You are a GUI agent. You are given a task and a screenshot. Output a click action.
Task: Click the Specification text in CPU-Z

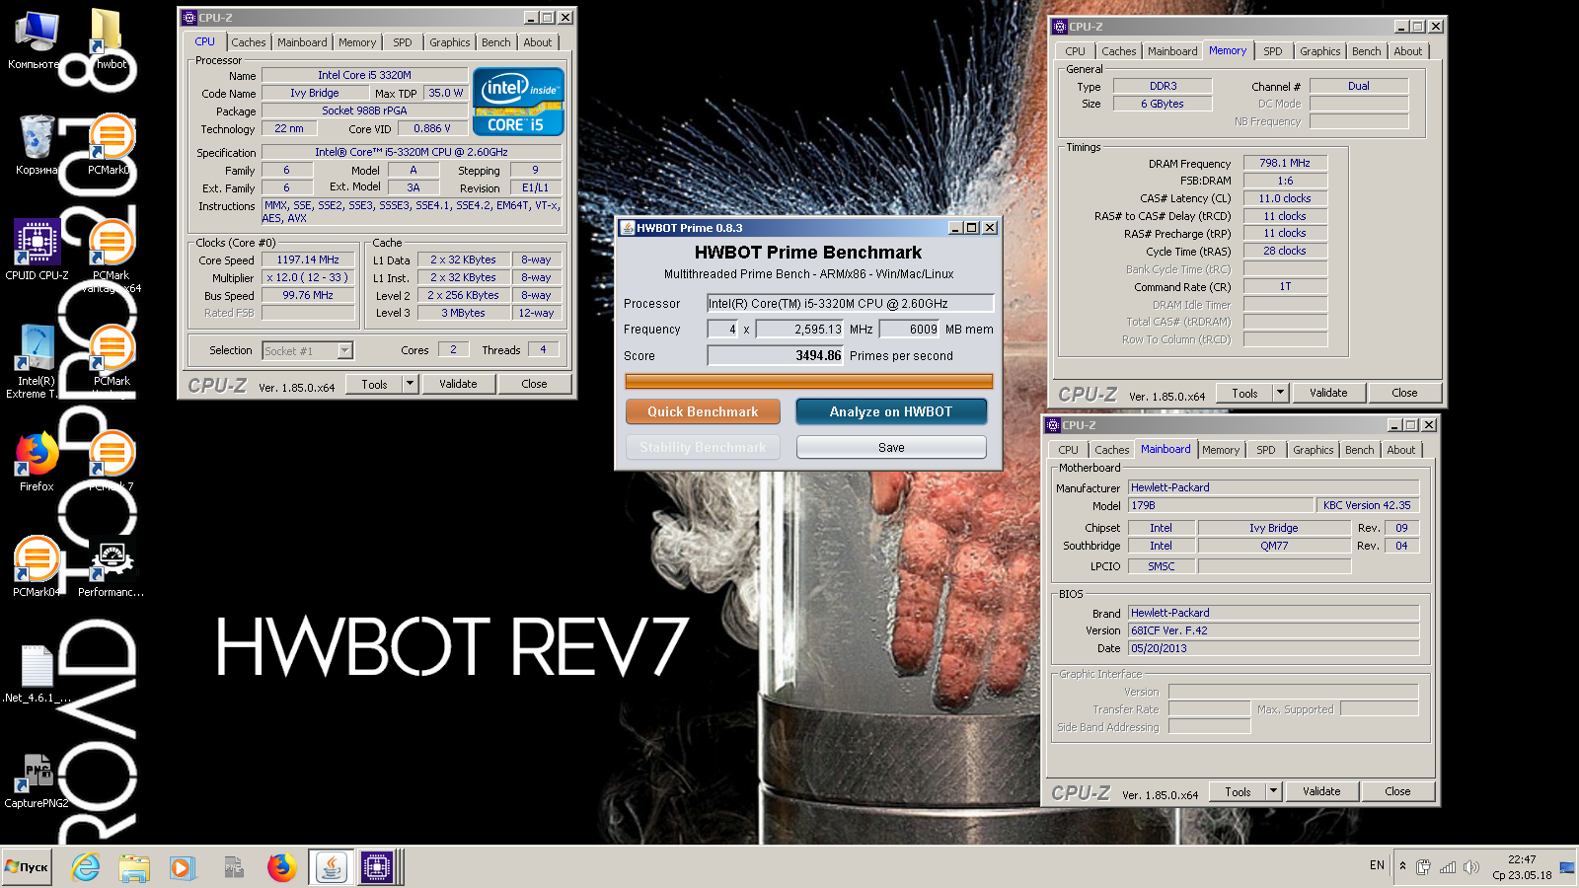click(x=412, y=152)
